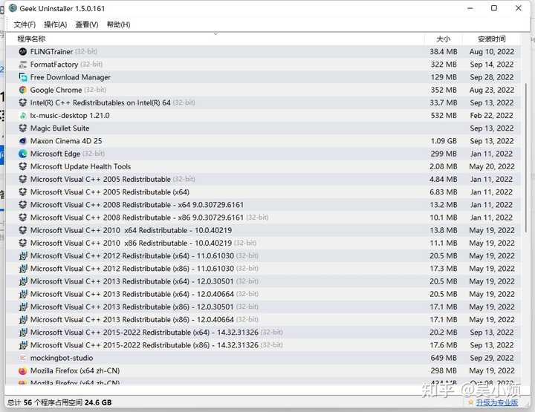
Task: Select the mockingbot-studio entry name
Action: pos(62,358)
